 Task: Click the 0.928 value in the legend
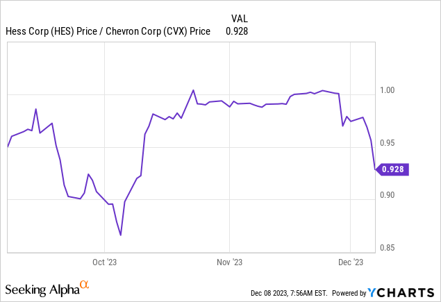[238, 31]
